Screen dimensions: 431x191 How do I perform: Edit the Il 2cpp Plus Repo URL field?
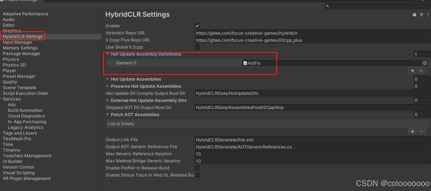[313, 40]
